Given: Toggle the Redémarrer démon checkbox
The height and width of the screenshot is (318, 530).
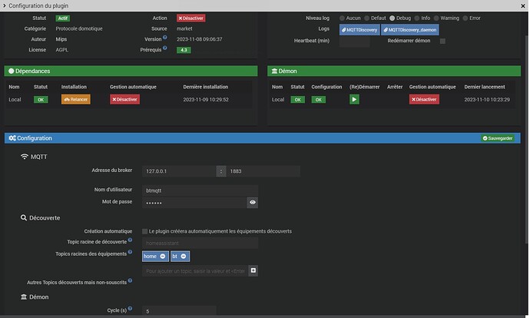Looking at the screenshot, I should point(442,41).
